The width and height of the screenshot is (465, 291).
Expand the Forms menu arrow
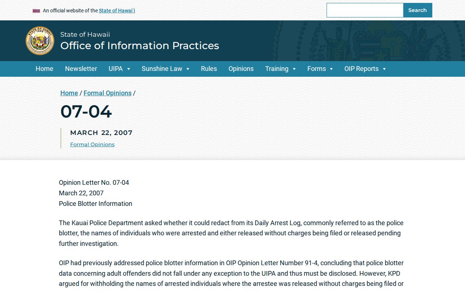[331, 69]
